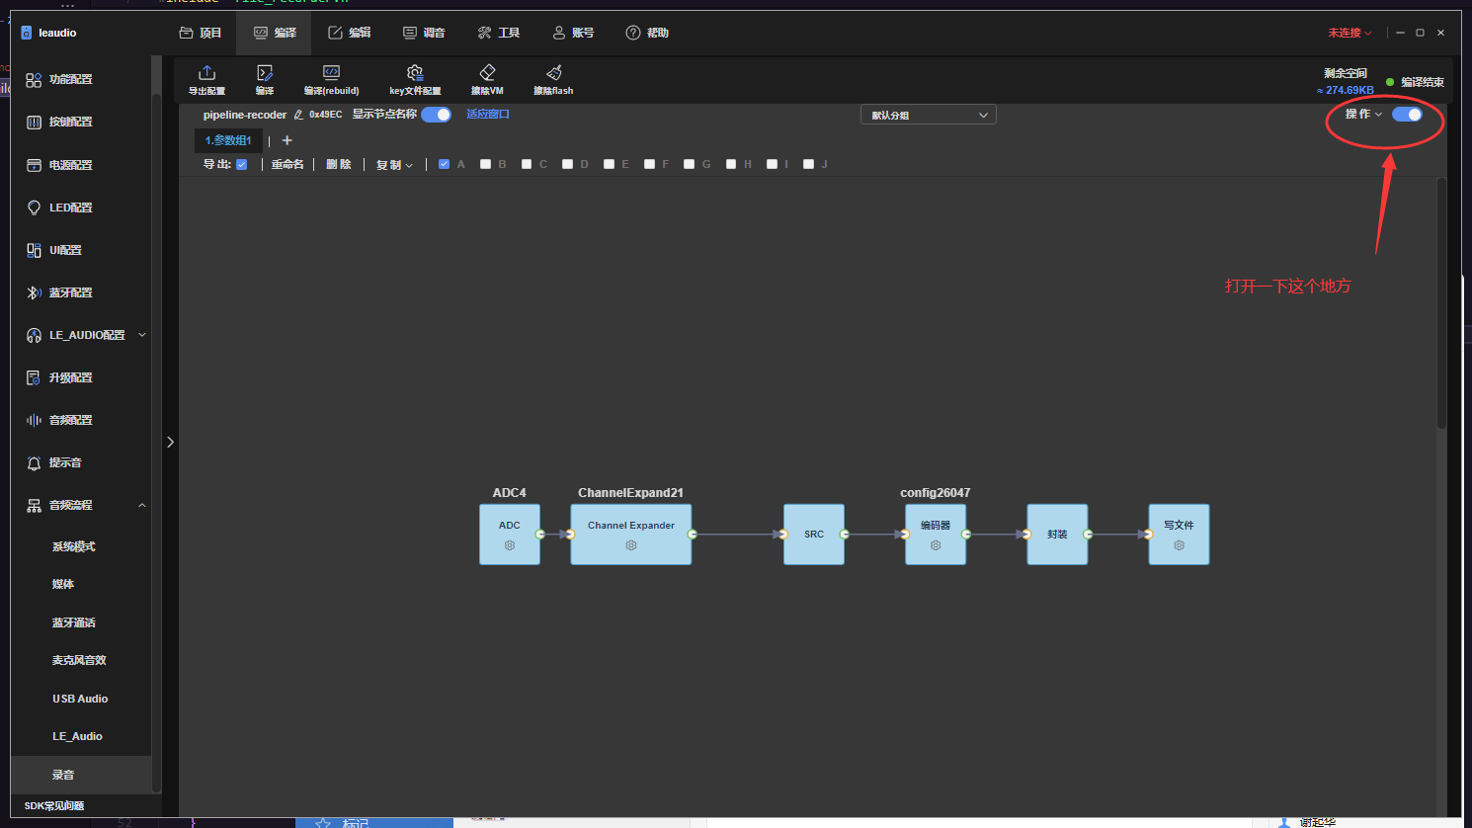Toggle the 导出 checkbox

click(241, 164)
